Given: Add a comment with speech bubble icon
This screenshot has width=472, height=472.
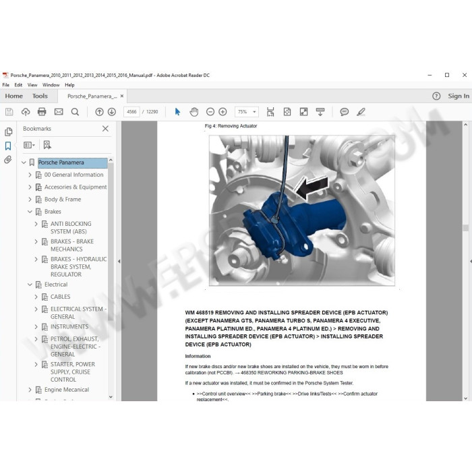Looking at the screenshot, I should [344, 112].
